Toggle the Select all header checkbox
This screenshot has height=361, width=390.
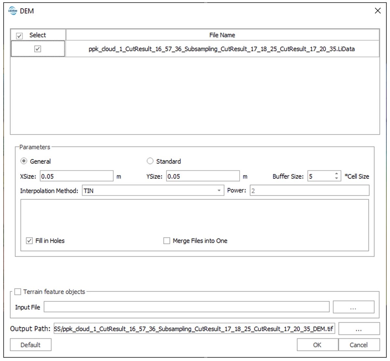pos(19,35)
